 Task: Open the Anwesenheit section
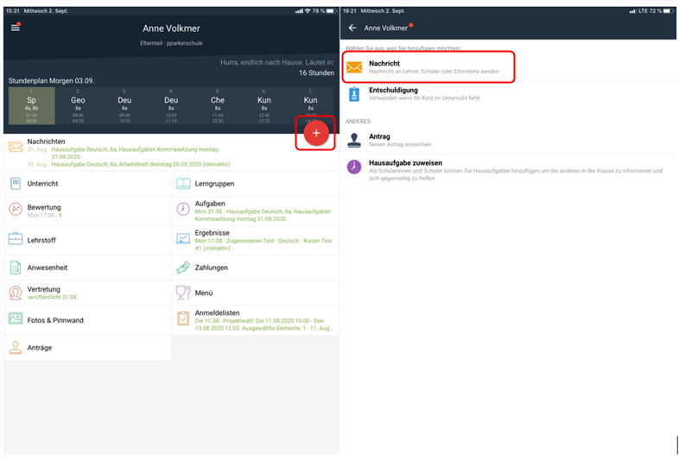click(x=87, y=268)
